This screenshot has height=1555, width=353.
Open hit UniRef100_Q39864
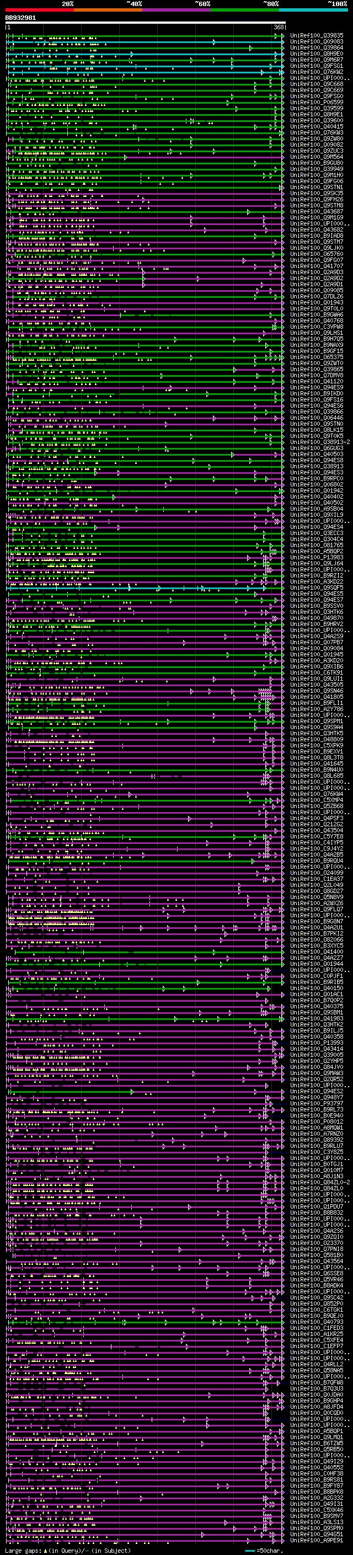coord(317,47)
